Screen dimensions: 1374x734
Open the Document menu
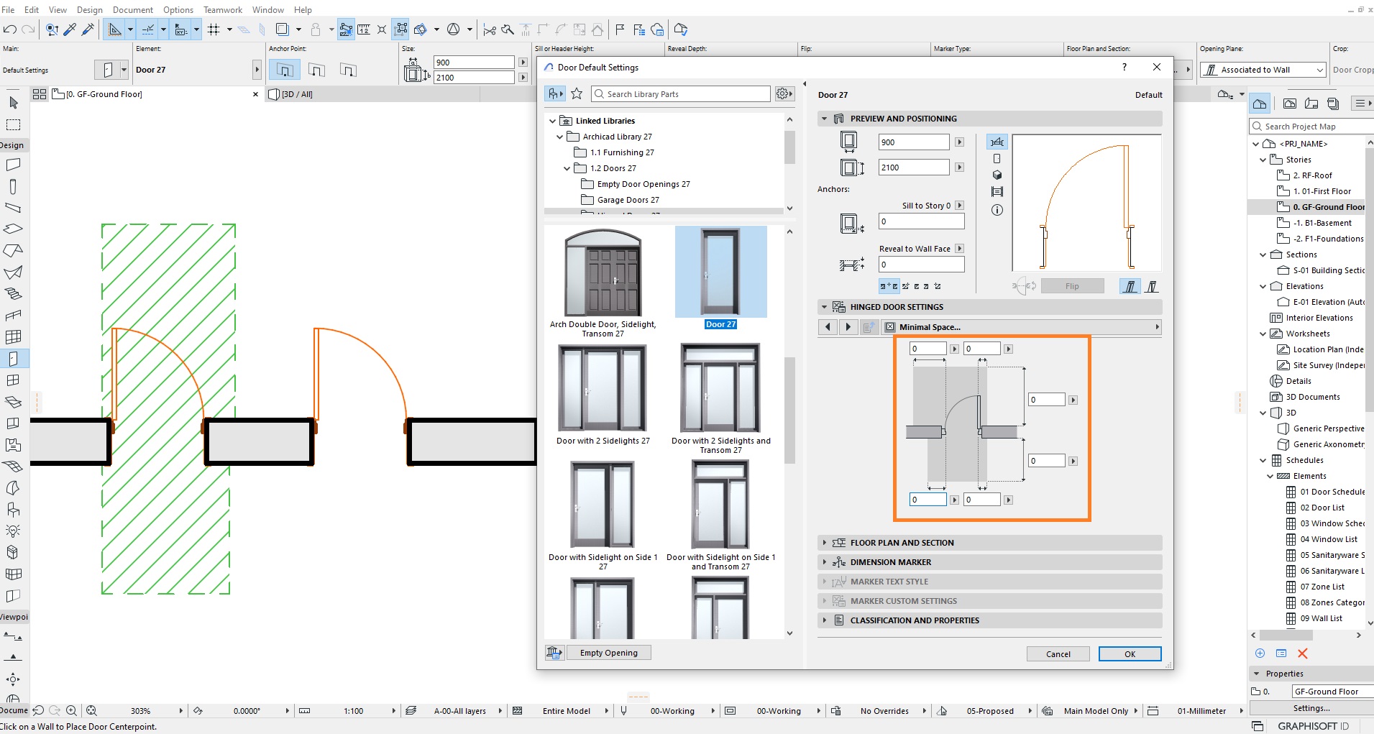pos(133,9)
